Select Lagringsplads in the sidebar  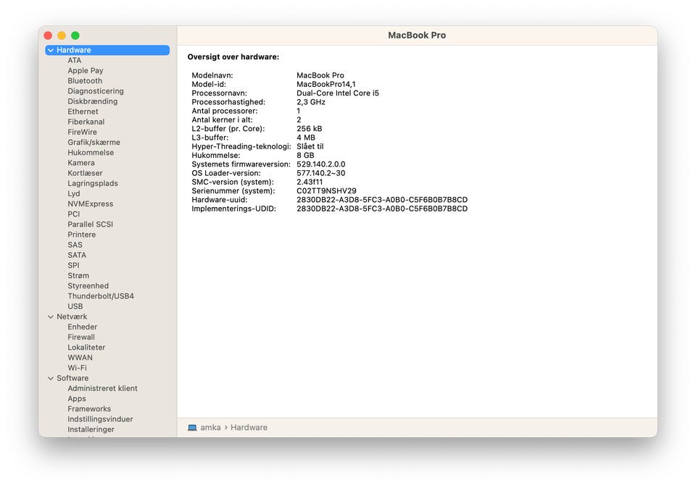[x=93, y=183]
